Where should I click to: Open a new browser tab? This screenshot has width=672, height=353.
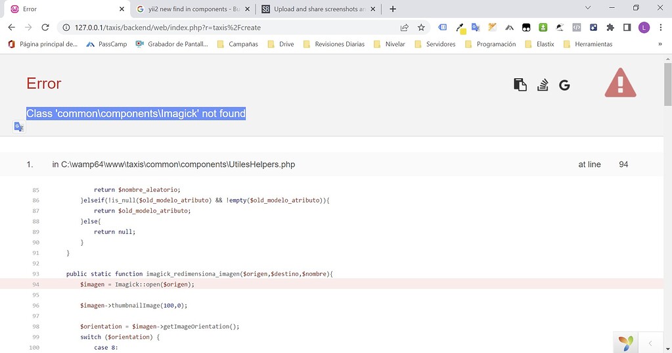pyautogui.click(x=393, y=9)
